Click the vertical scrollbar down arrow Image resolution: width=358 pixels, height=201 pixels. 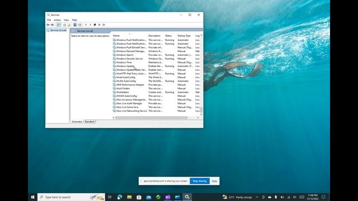(x=201, y=114)
